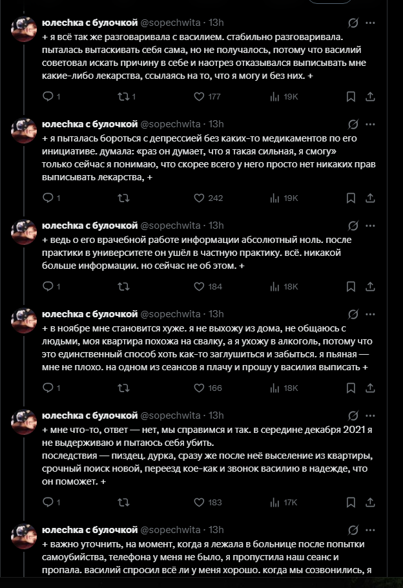Click Grok icon on tweet starting 'важно уточнить'

point(353,529)
